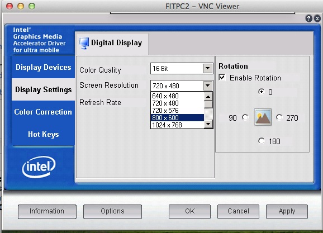323x233 pixels.
Task: Choose 640 x 480 from resolution list
Action: pyautogui.click(x=177, y=96)
